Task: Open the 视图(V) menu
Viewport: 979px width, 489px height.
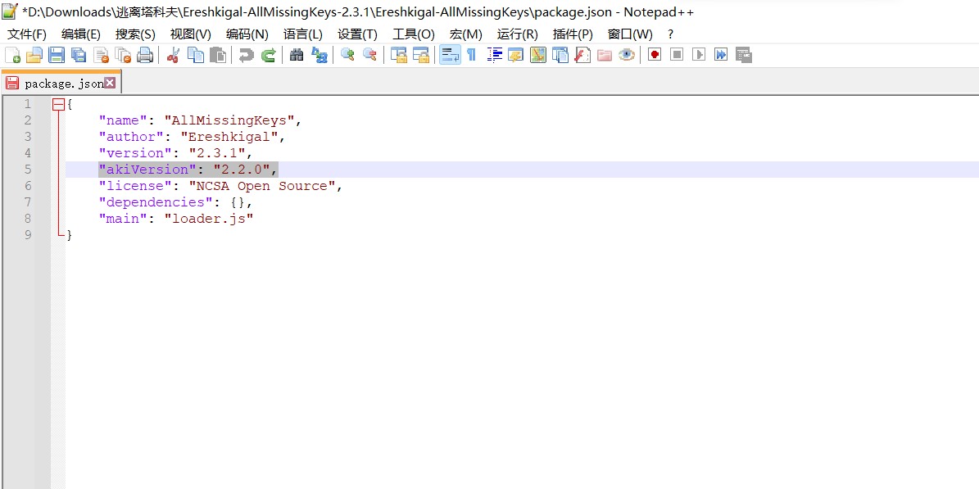Action: [x=191, y=34]
